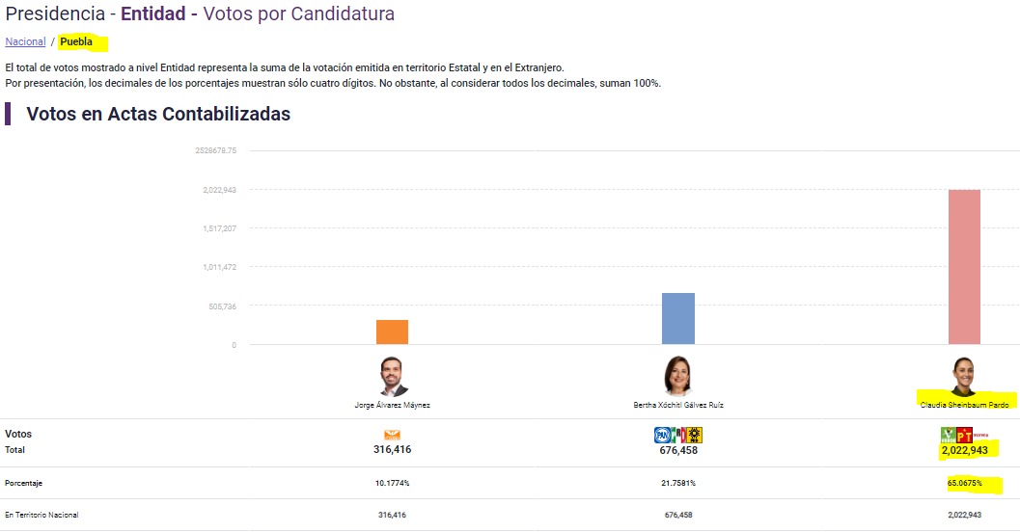Select the highlighted 2,022,943 vote total

coord(965,450)
